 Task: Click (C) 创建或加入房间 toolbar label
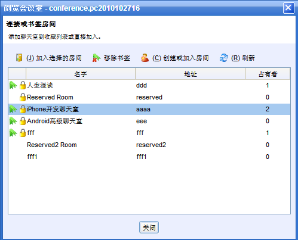tap(180, 58)
